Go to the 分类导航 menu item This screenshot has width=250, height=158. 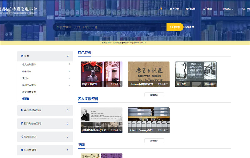[174, 9]
